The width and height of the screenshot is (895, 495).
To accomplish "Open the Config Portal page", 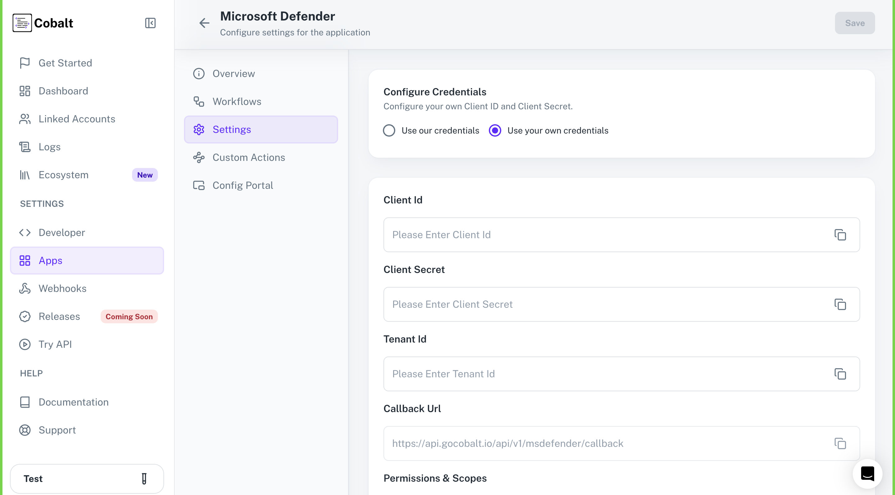I will [x=242, y=185].
